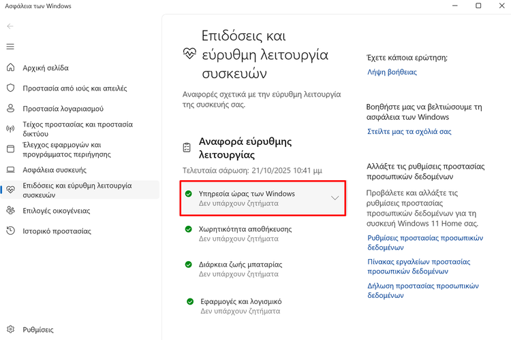Viewport: 511px width, 340px height.
Task: Expand the Εφαρμογές και λογισμικό item
Action: [x=241, y=306]
